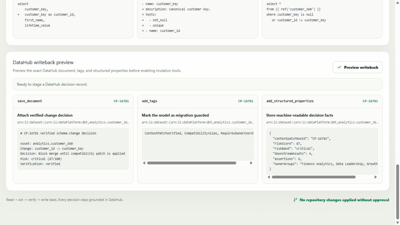Click '# CP-16781 verified schema-change decision' heading
This screenshot has width=400, height=225.
click(x=58, y=133)
